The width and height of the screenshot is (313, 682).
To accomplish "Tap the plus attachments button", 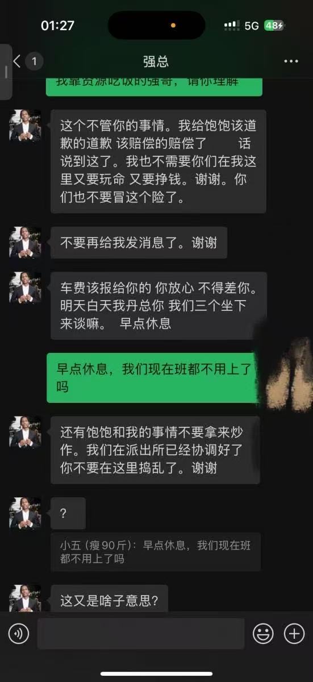I will (294, 634).
